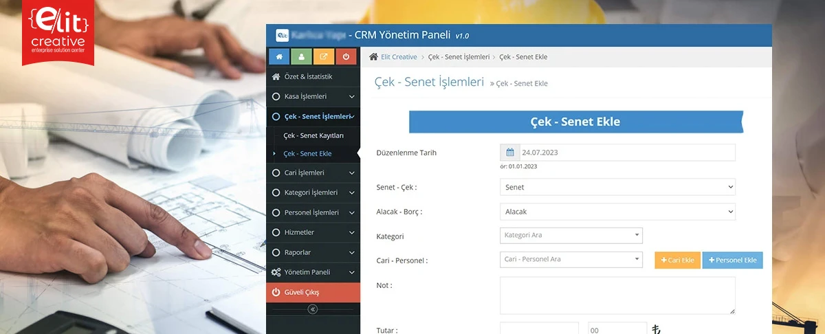Click the Elit logo in the header

(281, 35)
